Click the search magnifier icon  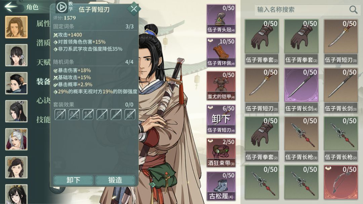click(353, 9)
